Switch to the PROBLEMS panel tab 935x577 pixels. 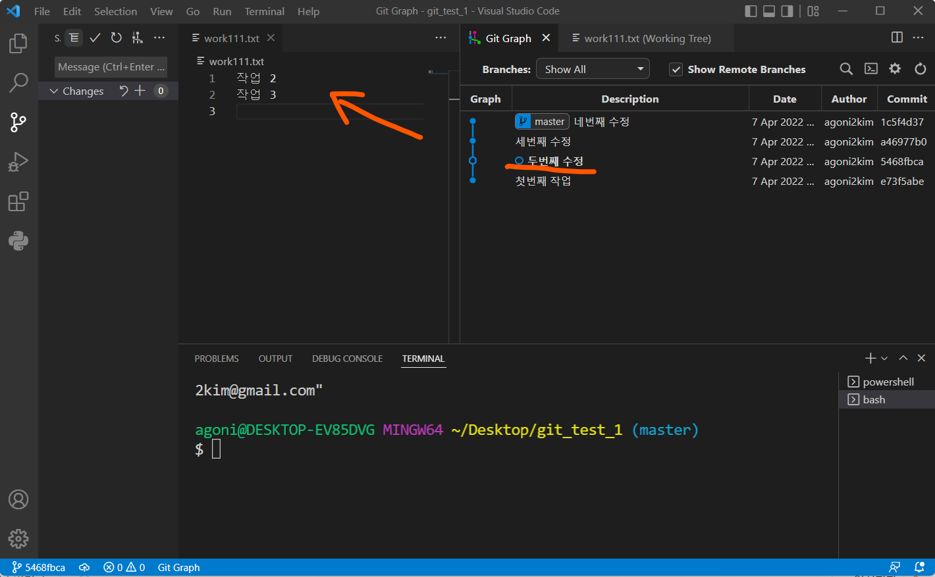click(x=217, y=359)
